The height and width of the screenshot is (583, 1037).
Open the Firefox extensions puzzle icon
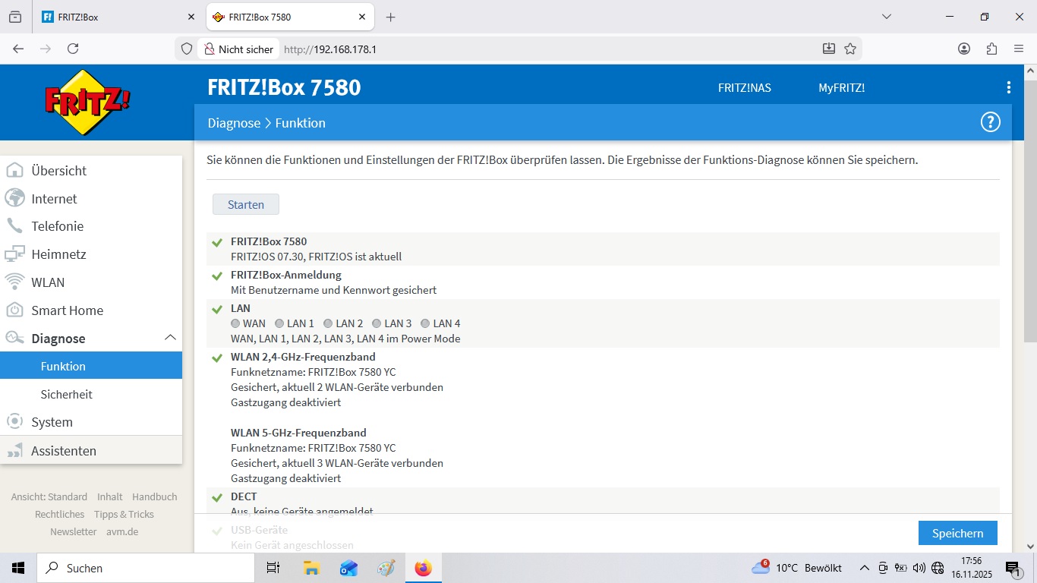[x=991, y=49]
